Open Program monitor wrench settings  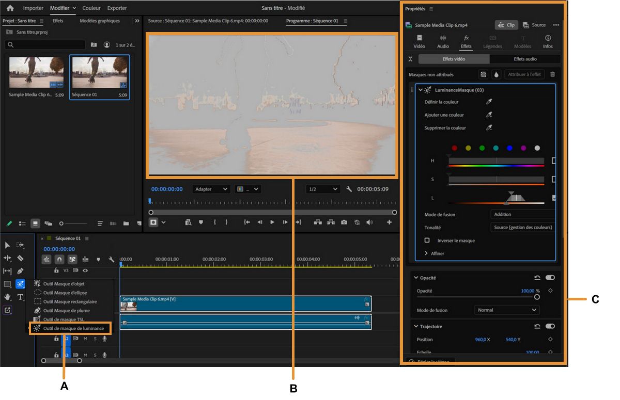(x=349, y=189)
